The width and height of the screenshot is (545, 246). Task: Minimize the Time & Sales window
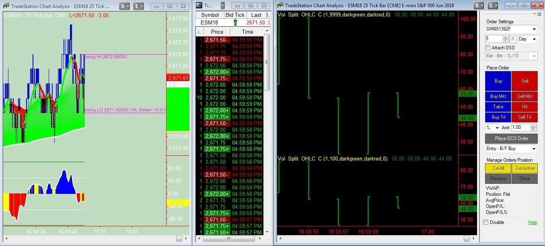(x=237, y=6)
